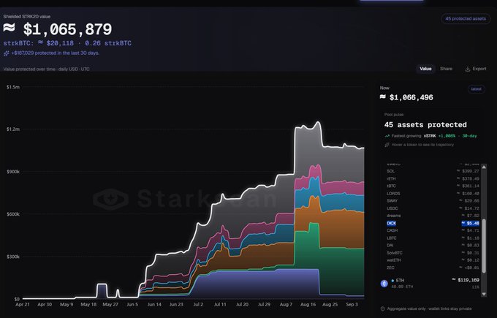Click the xSTRK fastest growing token label
This screenshot has height=318, width=497.
pyautogui.click(x=430, y=136)
